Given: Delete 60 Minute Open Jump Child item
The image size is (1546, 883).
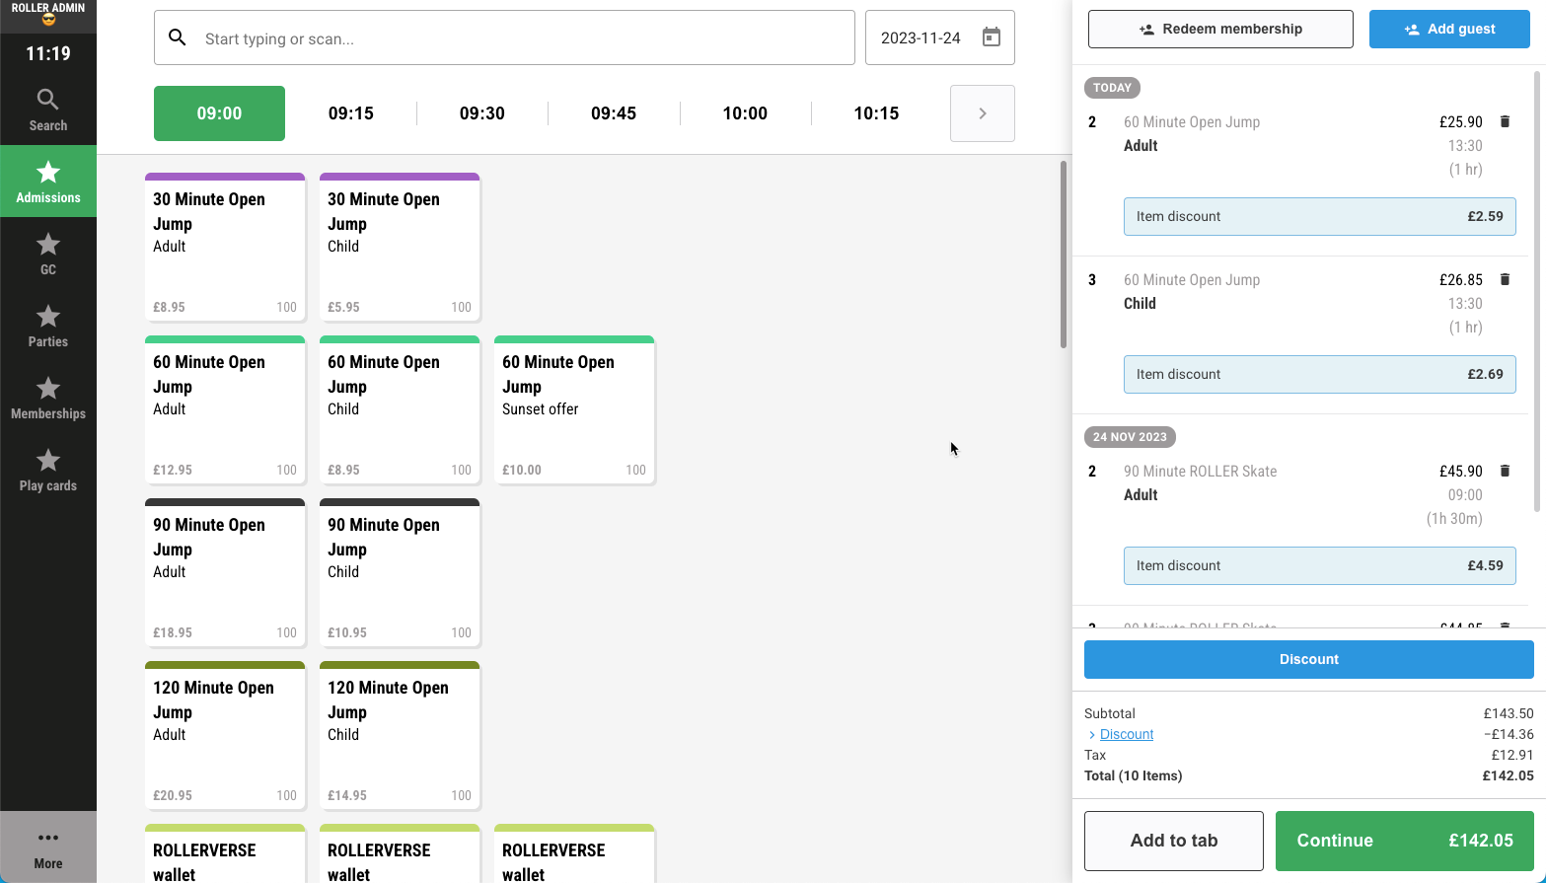Looking at the screenshot, I should point(1505,279).
